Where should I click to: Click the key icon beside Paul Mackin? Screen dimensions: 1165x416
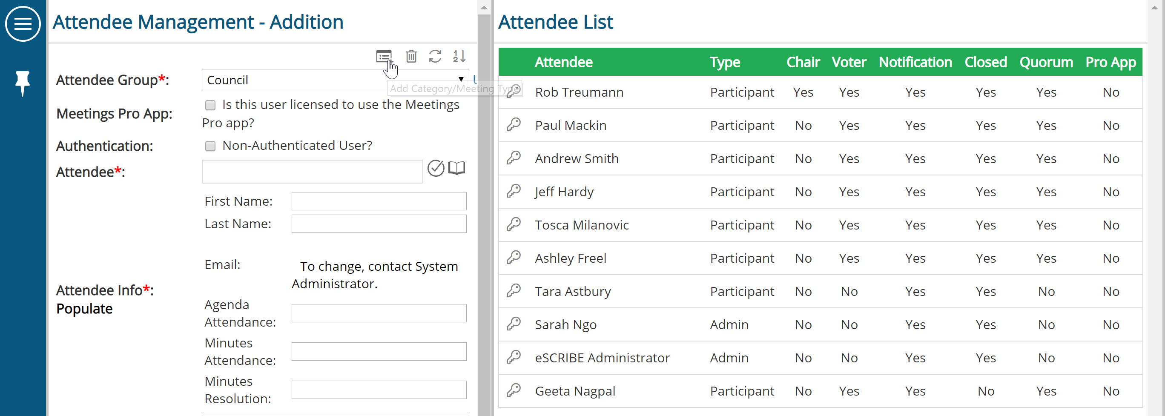(x=514, y=125)
